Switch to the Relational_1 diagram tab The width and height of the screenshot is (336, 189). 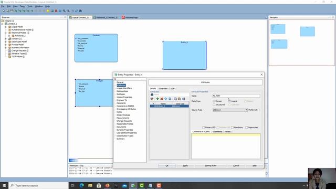106,17
